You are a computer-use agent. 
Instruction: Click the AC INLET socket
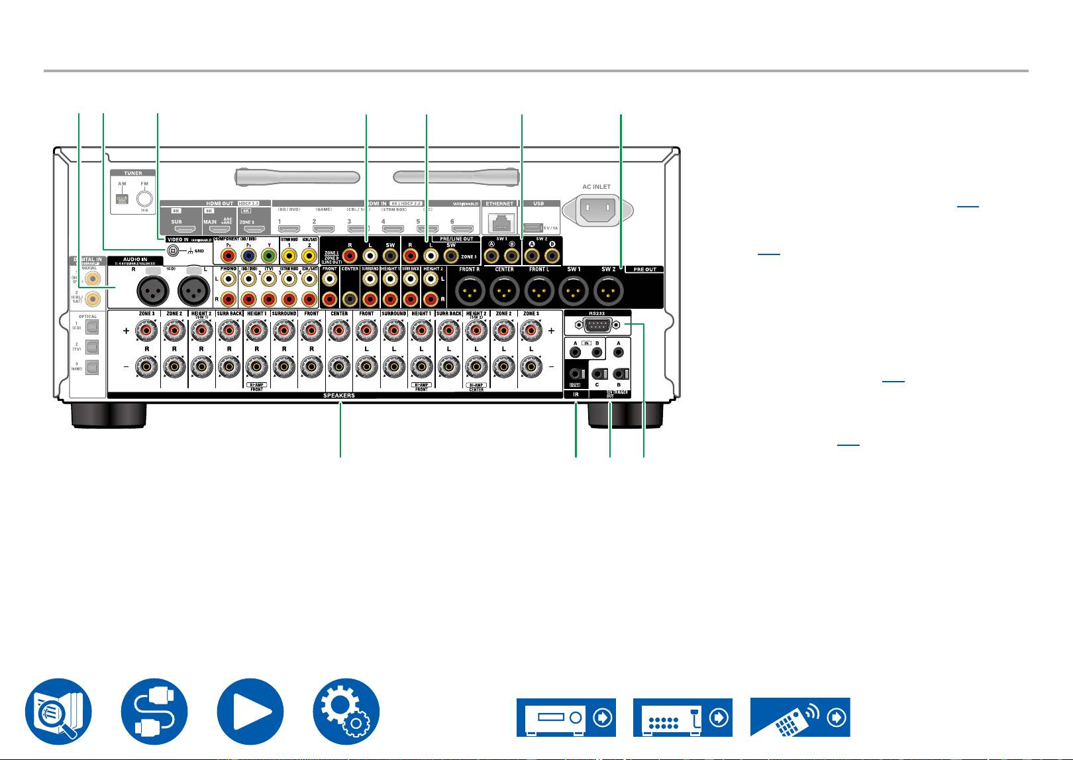click(597, 211)
